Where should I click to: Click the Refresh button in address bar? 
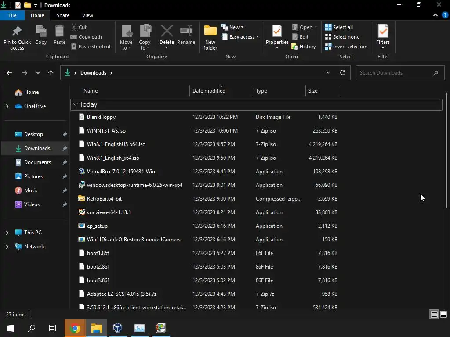tap(343, 72)
